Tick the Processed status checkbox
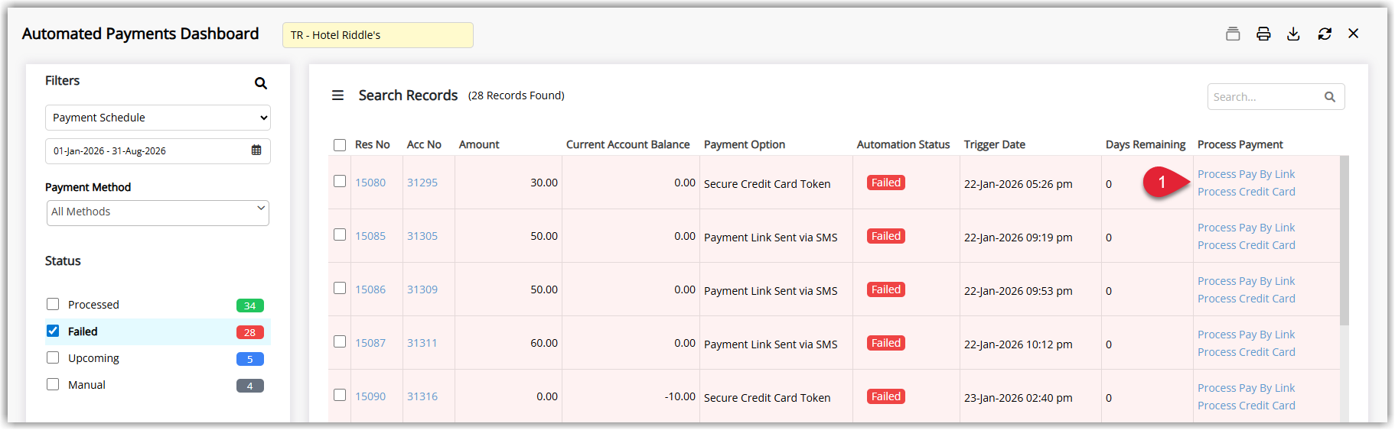The image size is (1395, 430). [x=53, y=304]
